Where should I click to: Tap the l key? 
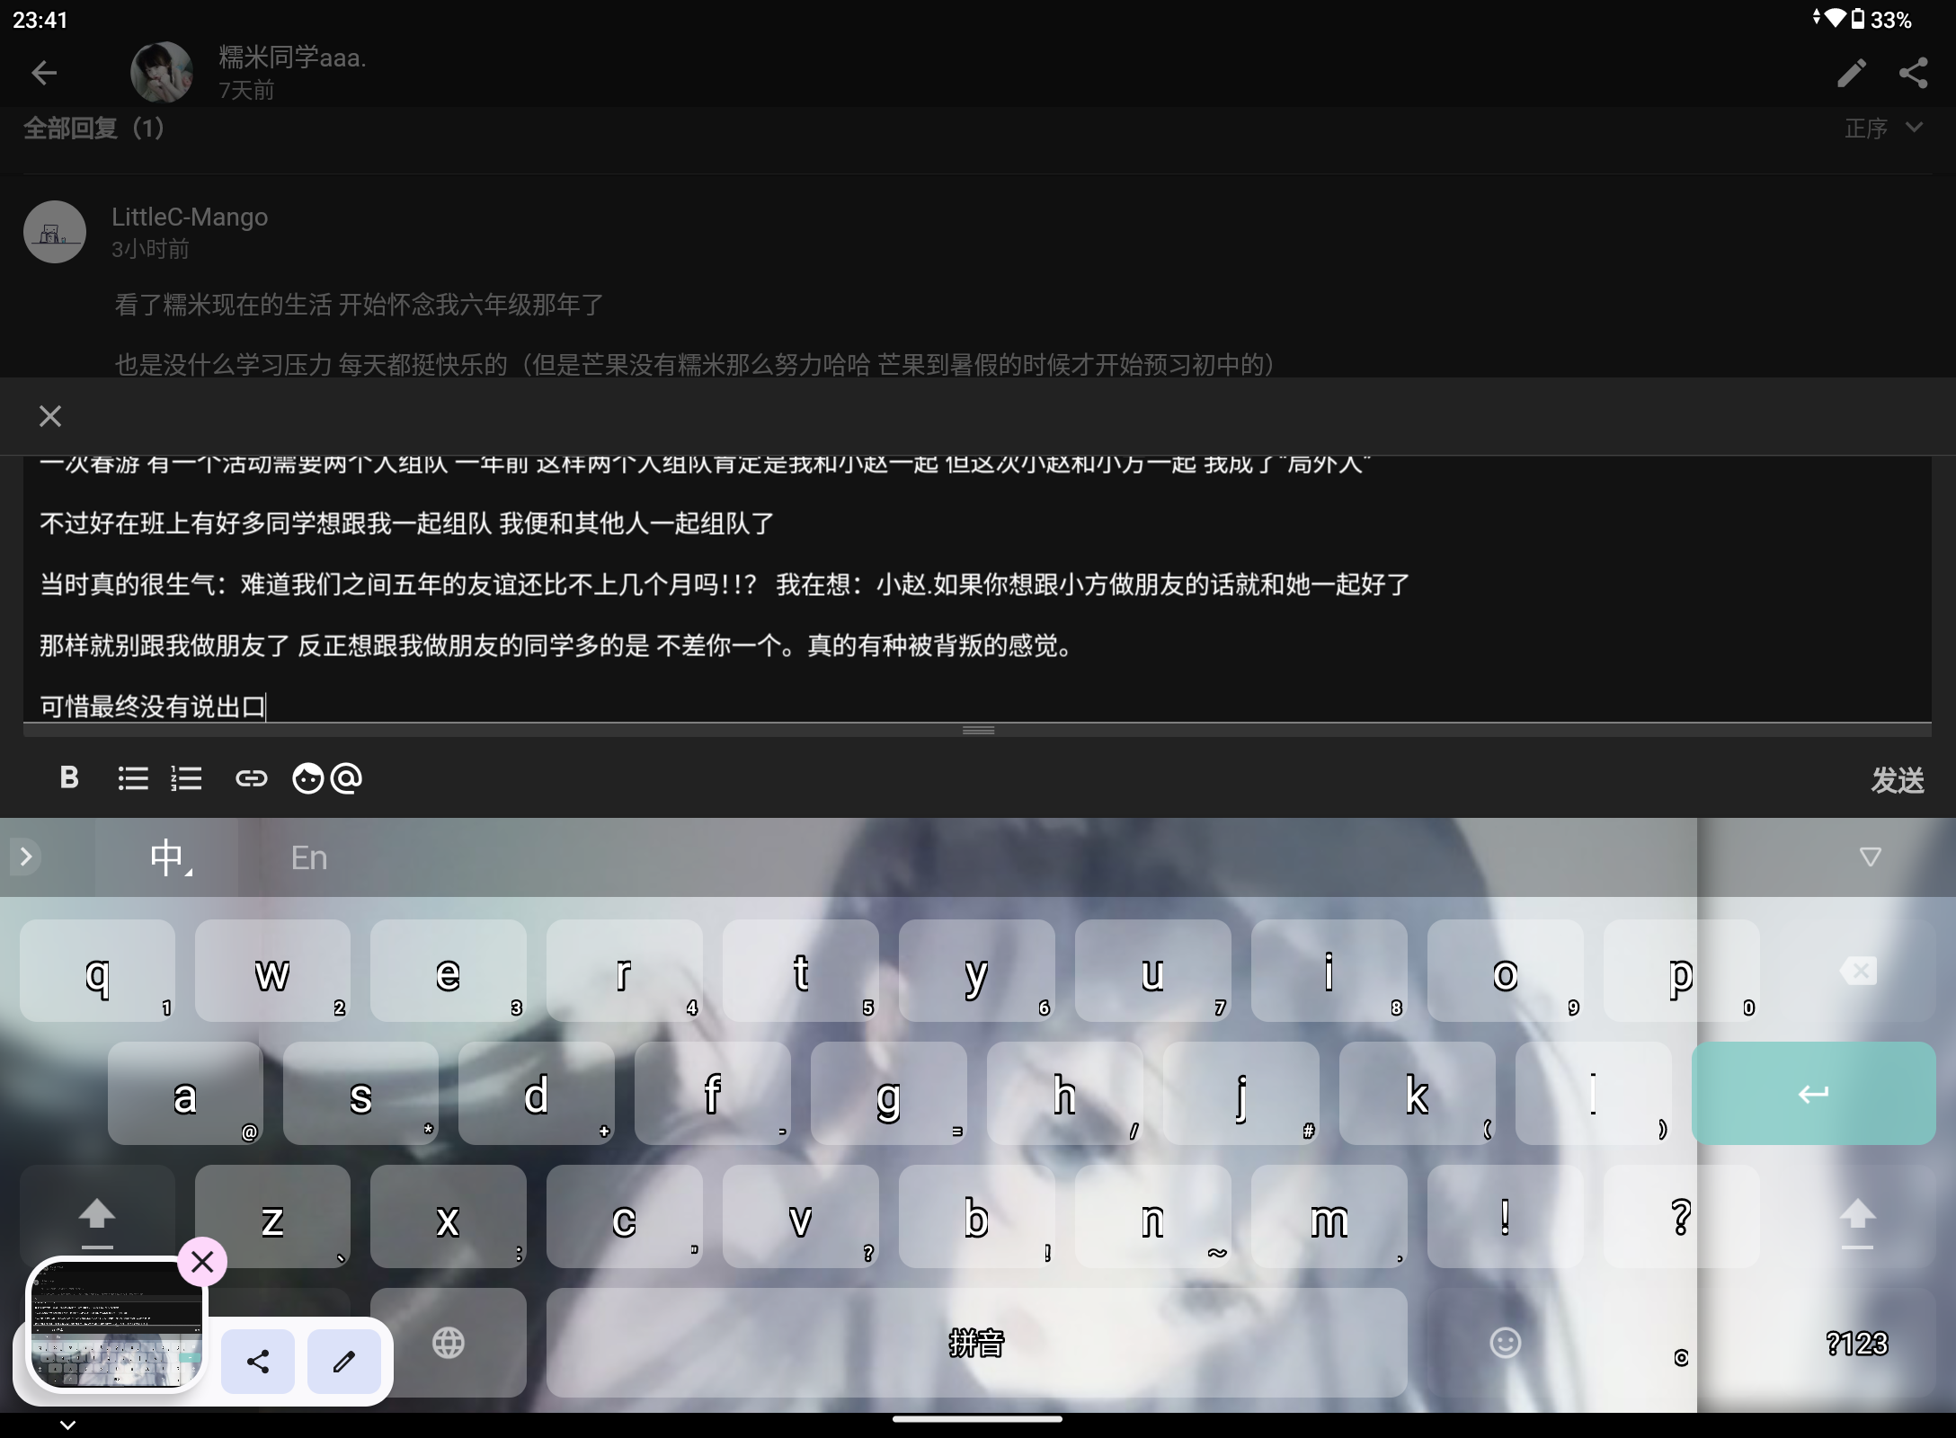(1593, 1094)
